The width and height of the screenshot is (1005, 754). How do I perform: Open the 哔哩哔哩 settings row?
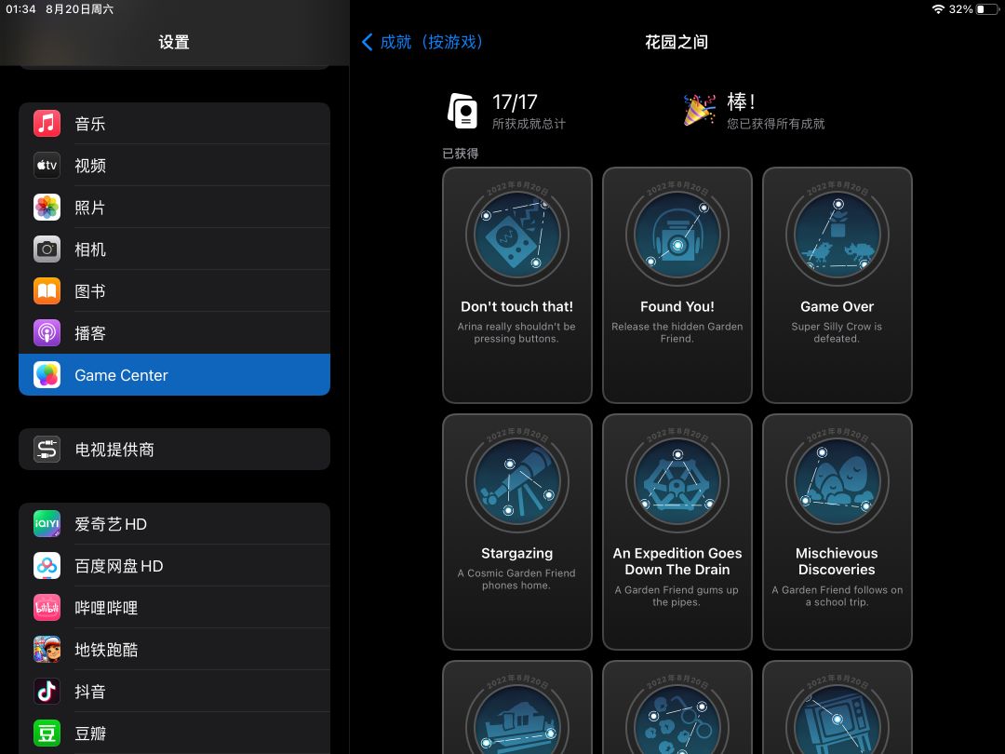[x=174, y=608]
